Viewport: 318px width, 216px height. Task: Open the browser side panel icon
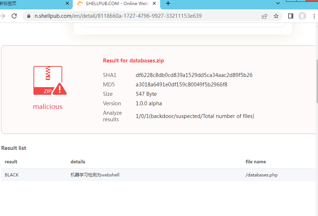pyautogui.click(x=291, y=16)
